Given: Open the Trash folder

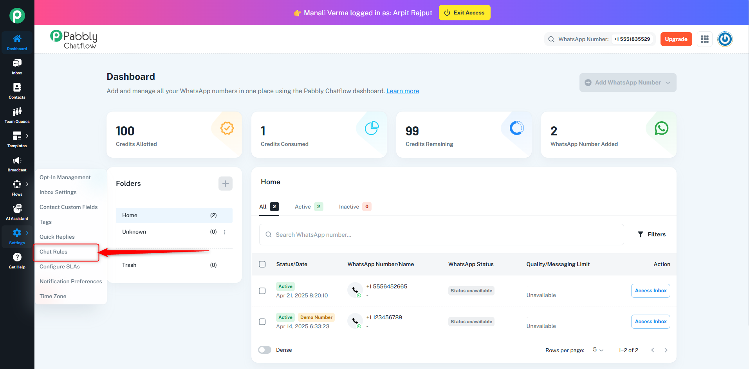Looking at the screenshot, I should [174, 265].
